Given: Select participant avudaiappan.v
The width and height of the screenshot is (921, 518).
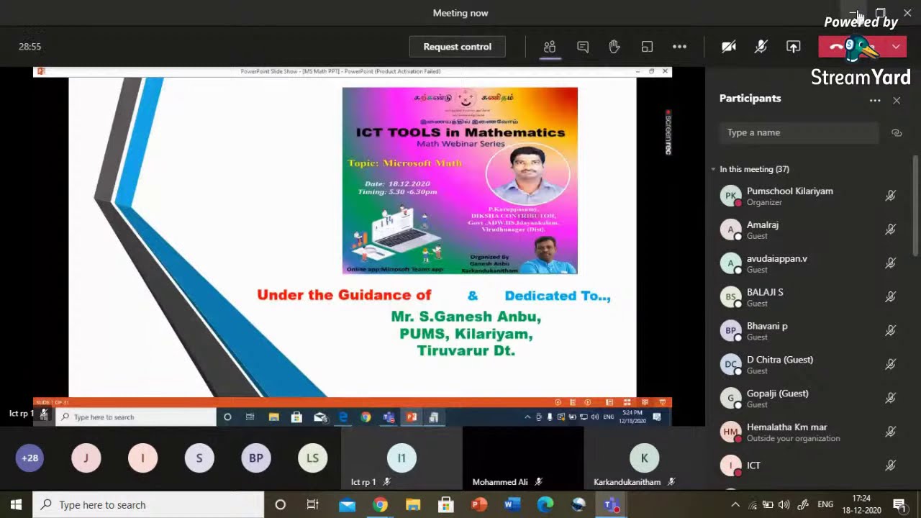Looking at the screenshot, I should pyautogui.click(x=777, y=263).
